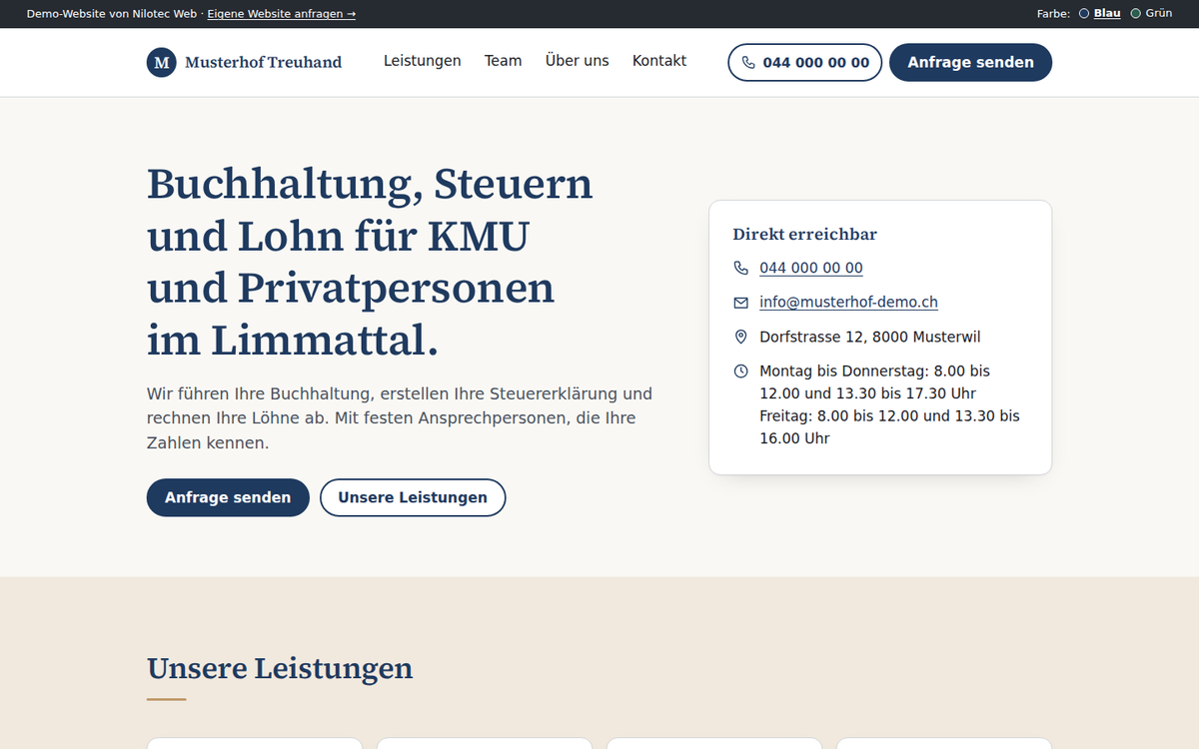Click the map pin icon beside Dorfstrasse
This screenshot has width=1199, height=749.
tap(740, 337)
